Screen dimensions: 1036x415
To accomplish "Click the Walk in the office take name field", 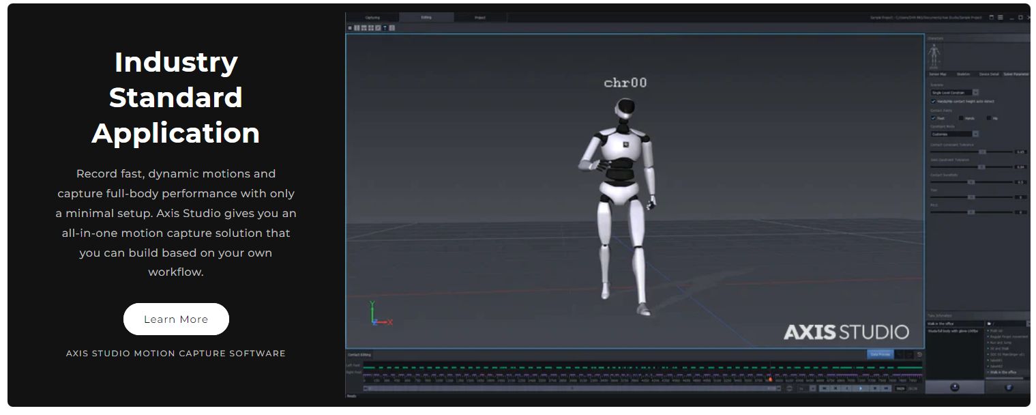I will (955, 324).
